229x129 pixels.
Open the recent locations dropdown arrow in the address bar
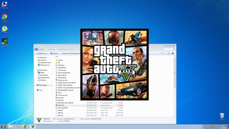(42, 49)
